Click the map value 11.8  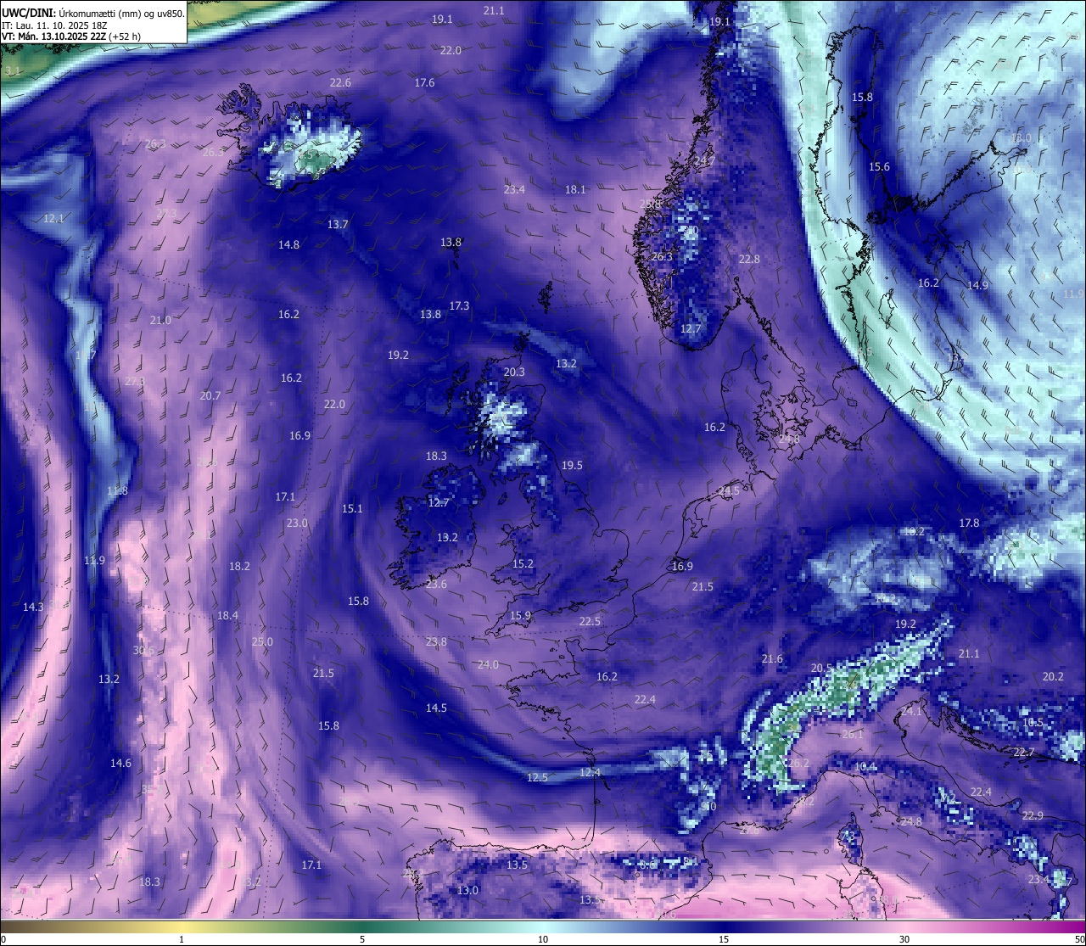click(x=117, y=490)
